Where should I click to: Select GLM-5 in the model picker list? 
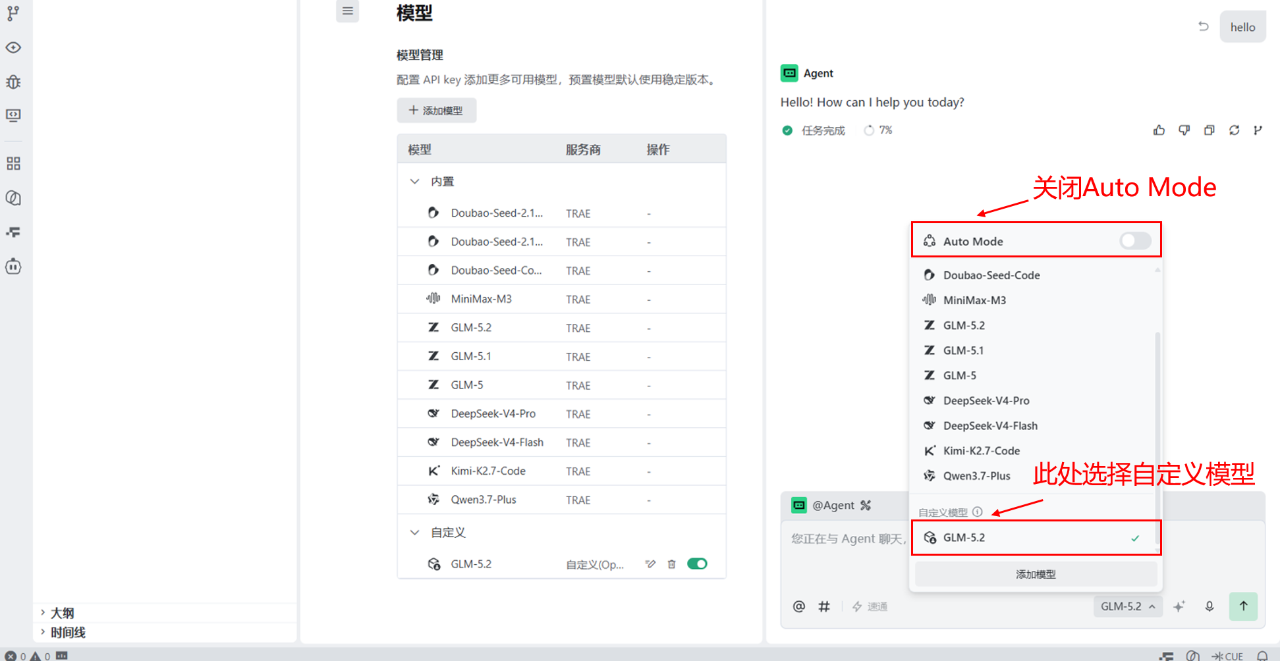[1036, 375]
